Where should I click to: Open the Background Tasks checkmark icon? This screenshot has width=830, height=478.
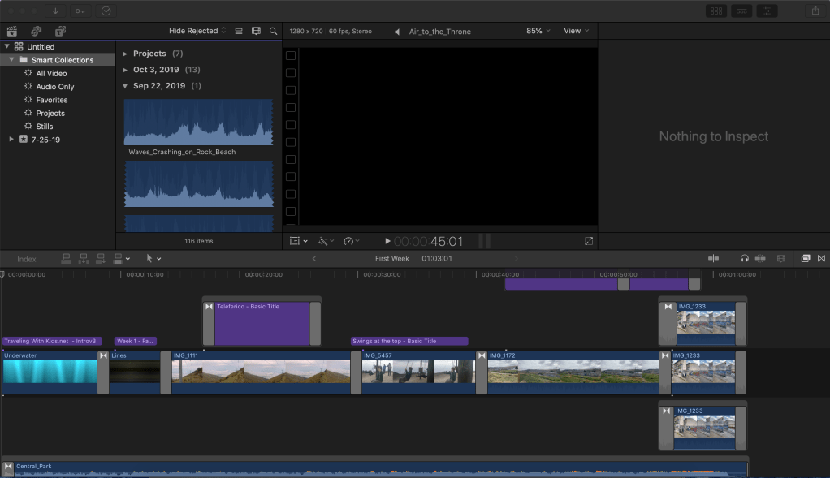[106, 11]
